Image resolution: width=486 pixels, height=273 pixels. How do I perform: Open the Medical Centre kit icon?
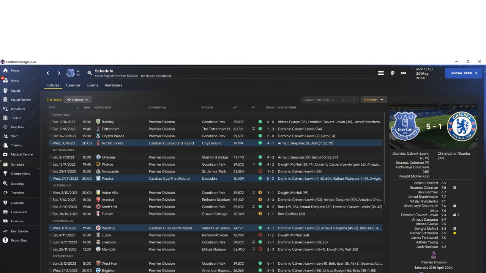point(5,154)
